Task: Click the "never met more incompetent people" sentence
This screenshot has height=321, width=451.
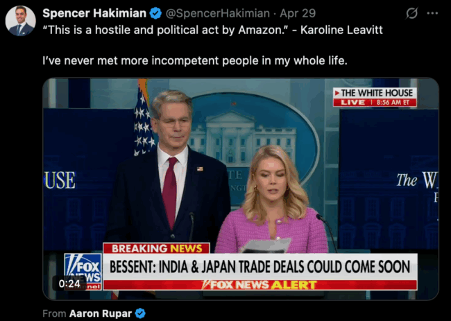Action: (195, 60)
